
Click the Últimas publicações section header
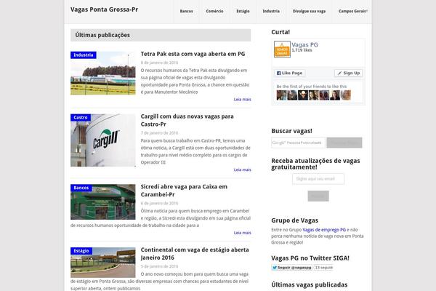[x=161, y=35]
